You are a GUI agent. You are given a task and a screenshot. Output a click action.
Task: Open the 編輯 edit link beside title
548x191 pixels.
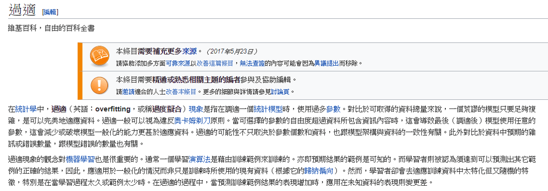50,12
